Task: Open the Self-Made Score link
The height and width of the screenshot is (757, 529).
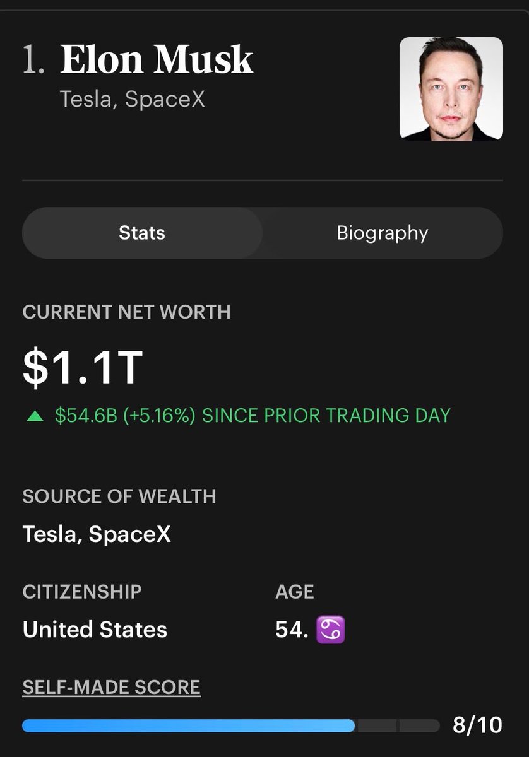Action: 111,687
